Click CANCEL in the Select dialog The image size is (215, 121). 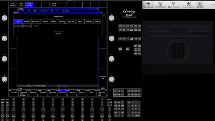[58, 34]
